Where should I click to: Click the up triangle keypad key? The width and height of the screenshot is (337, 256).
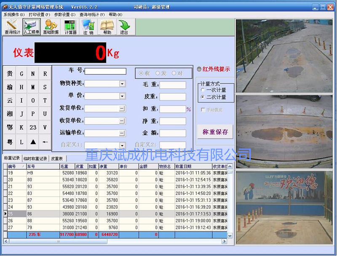(x=33, y=142)
